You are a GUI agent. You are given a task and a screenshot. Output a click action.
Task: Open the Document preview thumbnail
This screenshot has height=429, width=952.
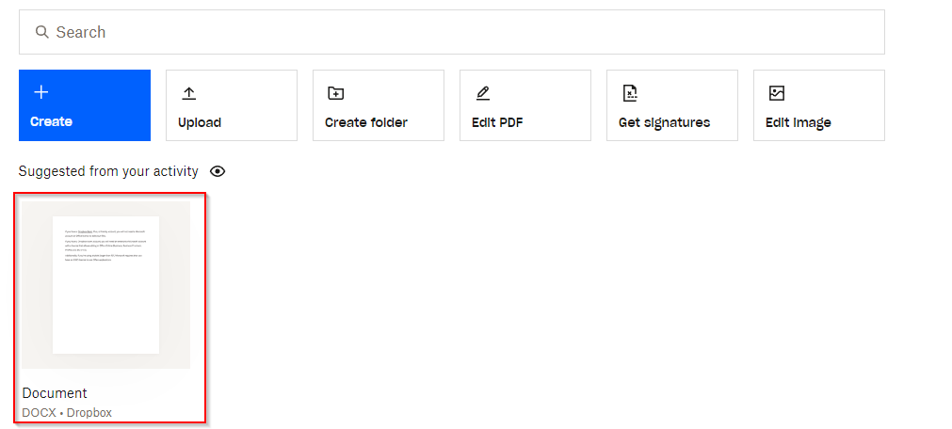coord(106,285)
